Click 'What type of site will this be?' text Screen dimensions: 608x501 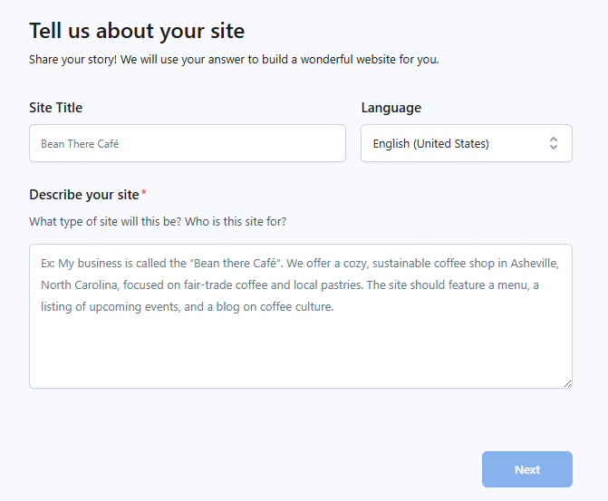point(105,221)
